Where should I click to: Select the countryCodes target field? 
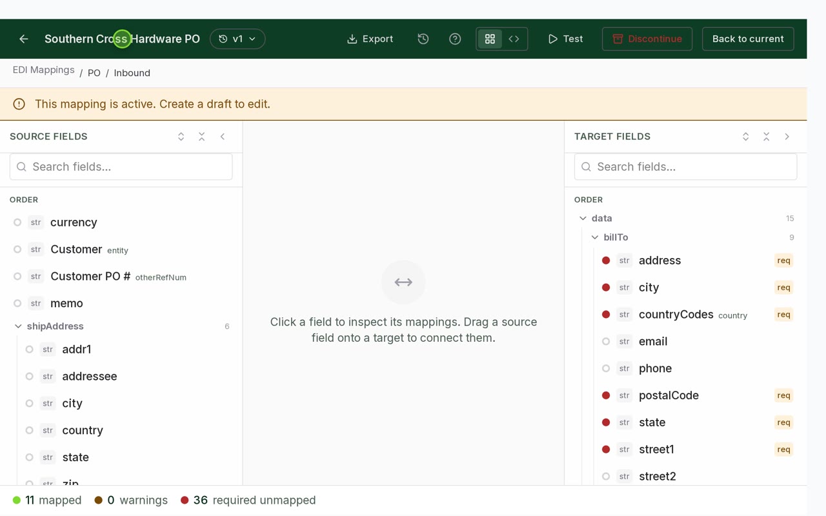(x=698, y=315)
